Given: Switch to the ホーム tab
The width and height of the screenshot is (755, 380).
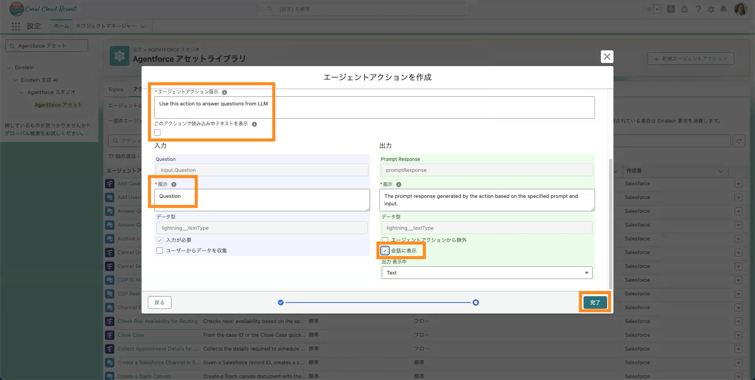Looking at the screenshot, I should [x=61, y=26].
